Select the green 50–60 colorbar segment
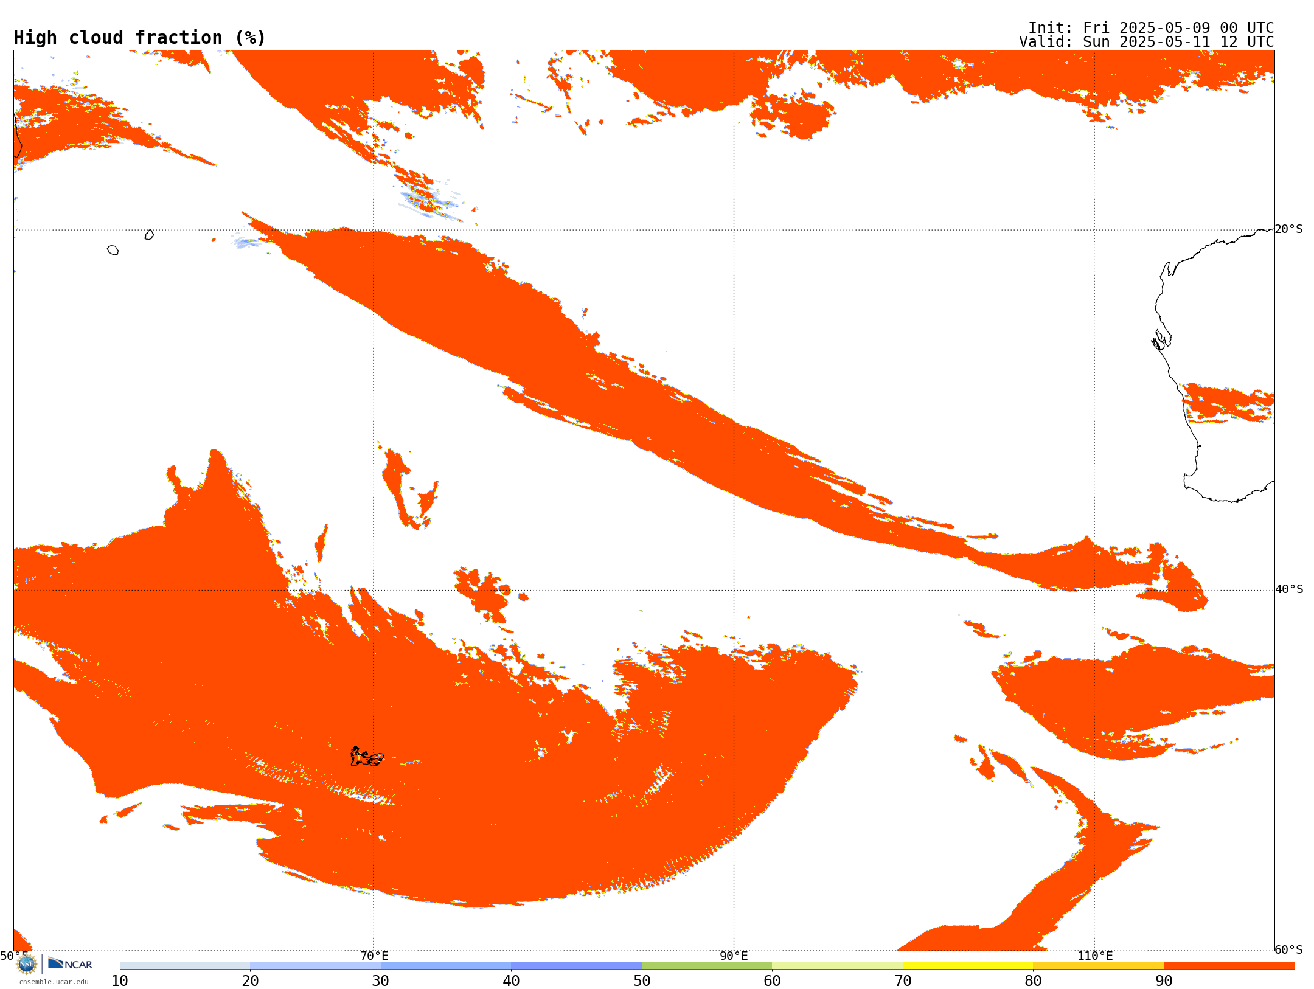Viewport: 1314px width, 989px height. pyautogui.click(x=707, y=966)
